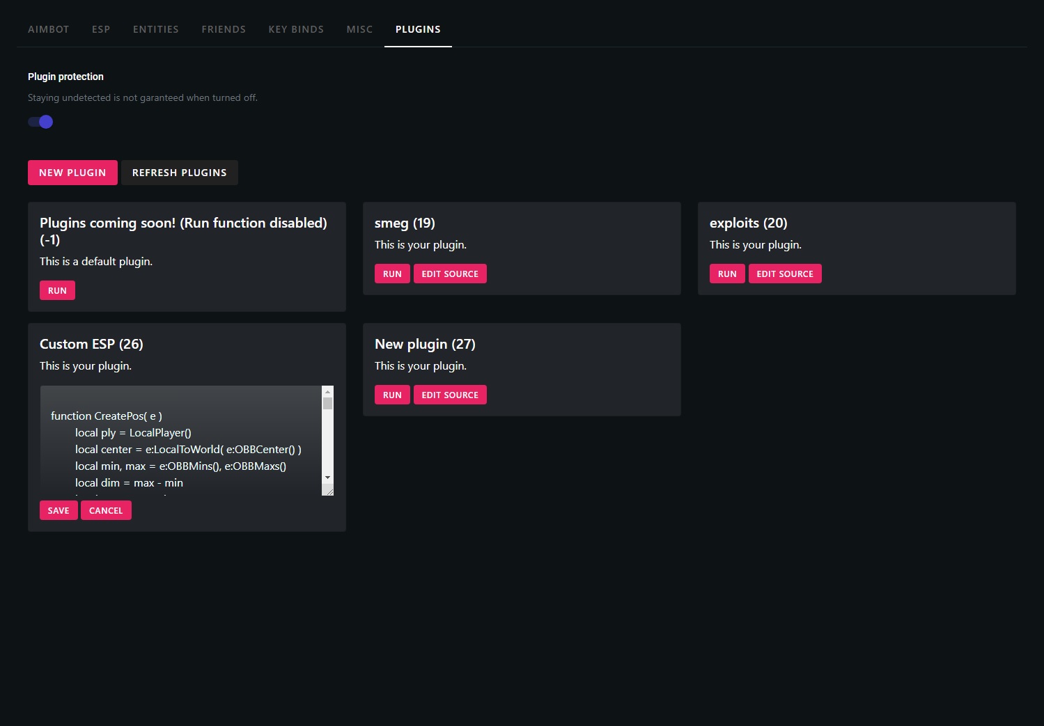Disable the Plugin protection toggle

pyautogui.click(x=41, y=122)
